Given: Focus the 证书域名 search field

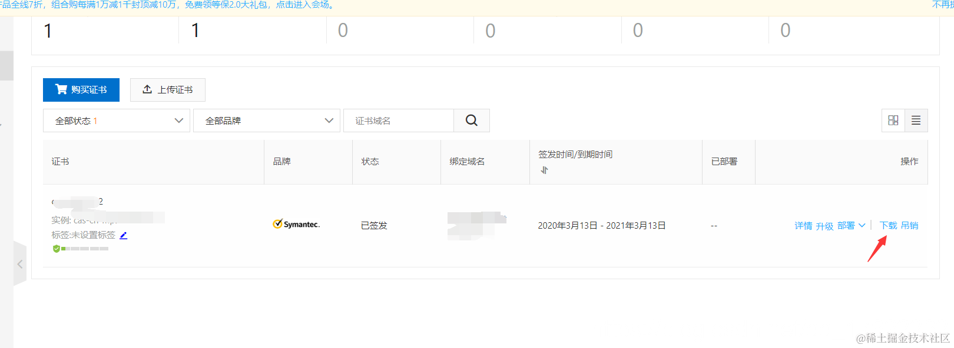Looking at the screenshot, I should (399, 121).
